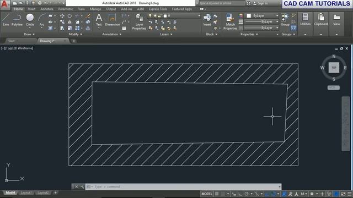The width and height of the screenshot is (353, 198).
Task: Toggle polar tracking in status bar
Action: (247, 194)
